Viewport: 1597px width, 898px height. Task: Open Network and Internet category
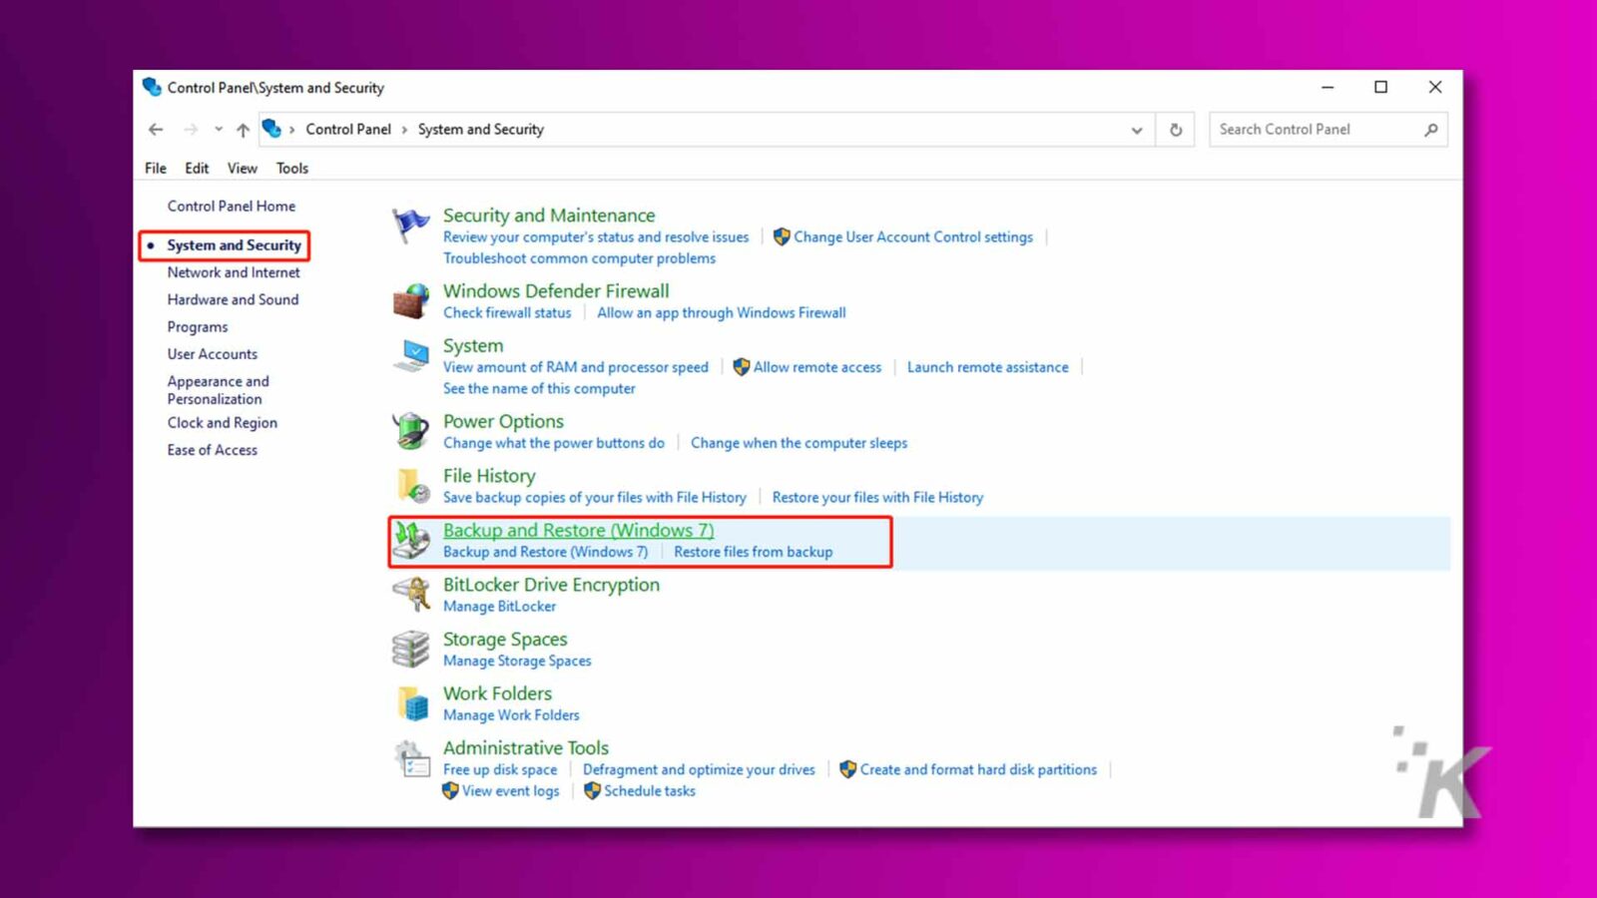coord(234,272)
